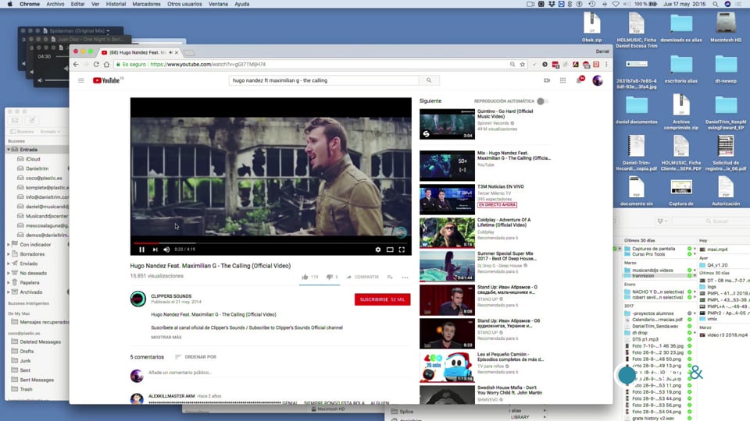Screen dimensions: 750x421
Task: Expand Papelera mailbox in Mail
Action: click(9, 282)
